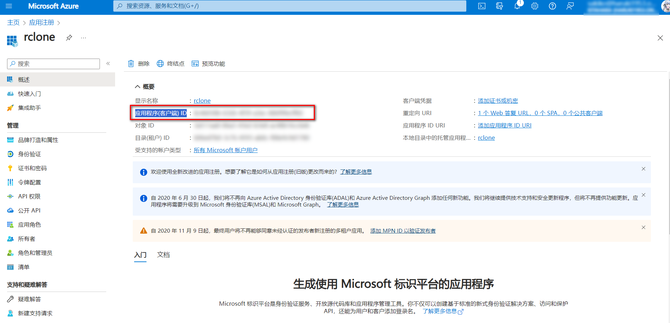The width and height of the screenshot is (670, 323).
Task: Open portal settings gear icon
Action: [535, 6]
